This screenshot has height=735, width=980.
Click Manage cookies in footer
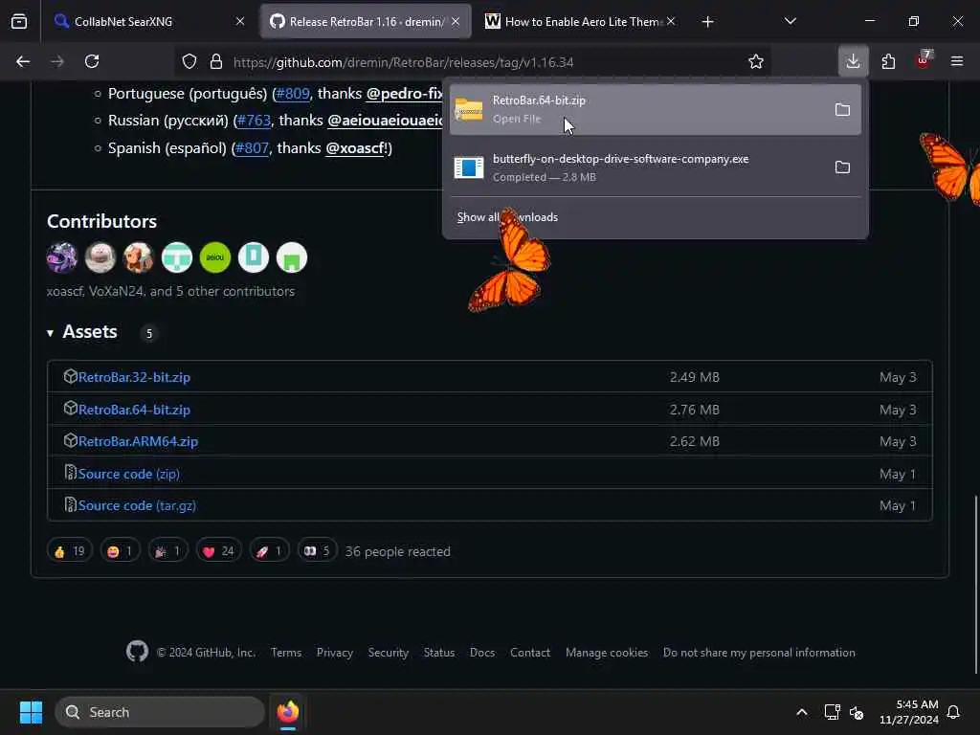click(606, 653)
